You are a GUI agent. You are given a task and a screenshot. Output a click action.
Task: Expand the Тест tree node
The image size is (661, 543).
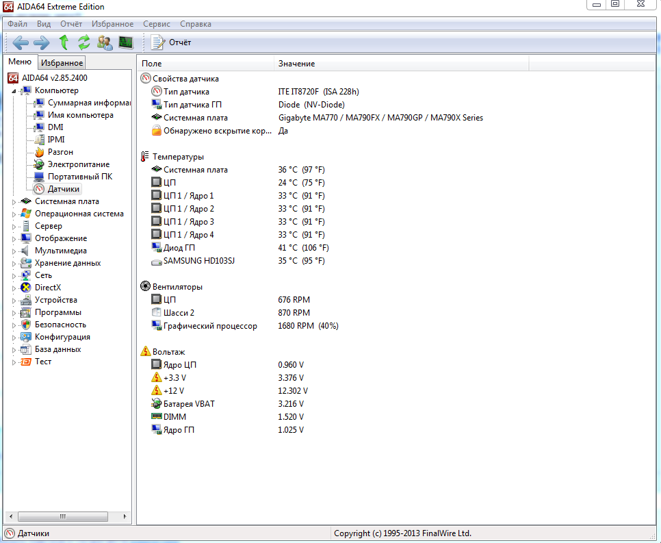tap(14, 362)
